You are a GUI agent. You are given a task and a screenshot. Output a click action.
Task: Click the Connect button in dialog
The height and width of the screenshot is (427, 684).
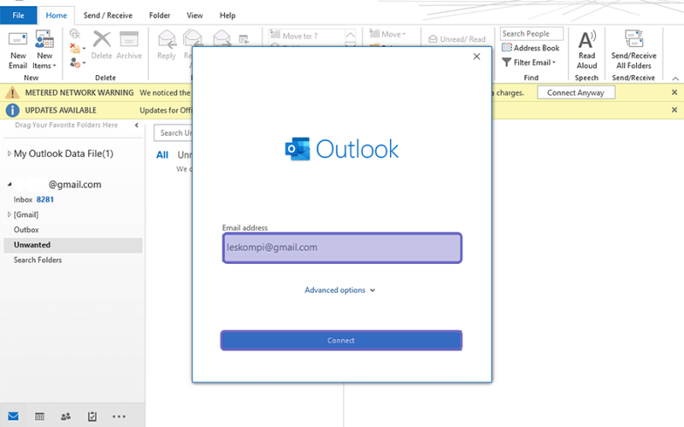pyautogui.click(x=341, y=340)
